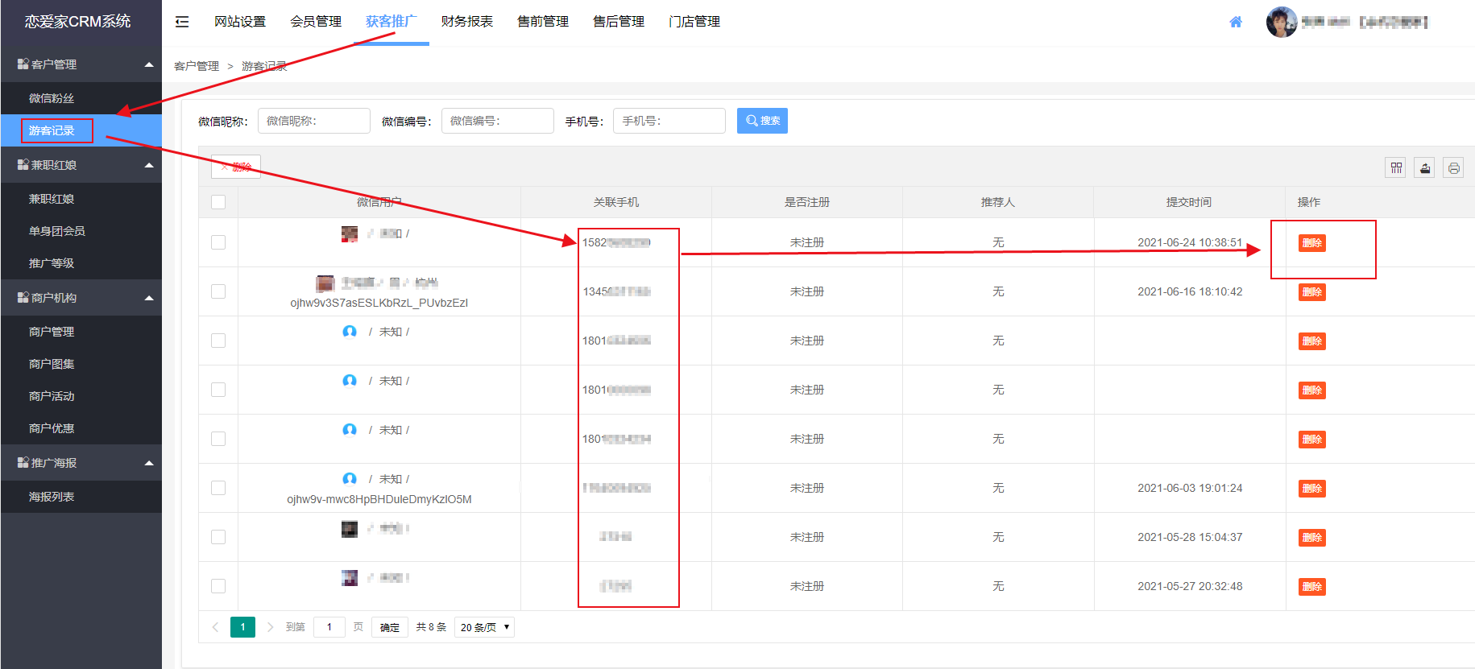Click the 恋爱家CRM系统 logo title
Screen dimensions: 1475x669
(x=77, y=22)
